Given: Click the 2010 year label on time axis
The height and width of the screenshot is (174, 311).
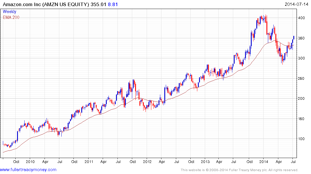Looking at the screenshot, I should [x=30, y=162].
